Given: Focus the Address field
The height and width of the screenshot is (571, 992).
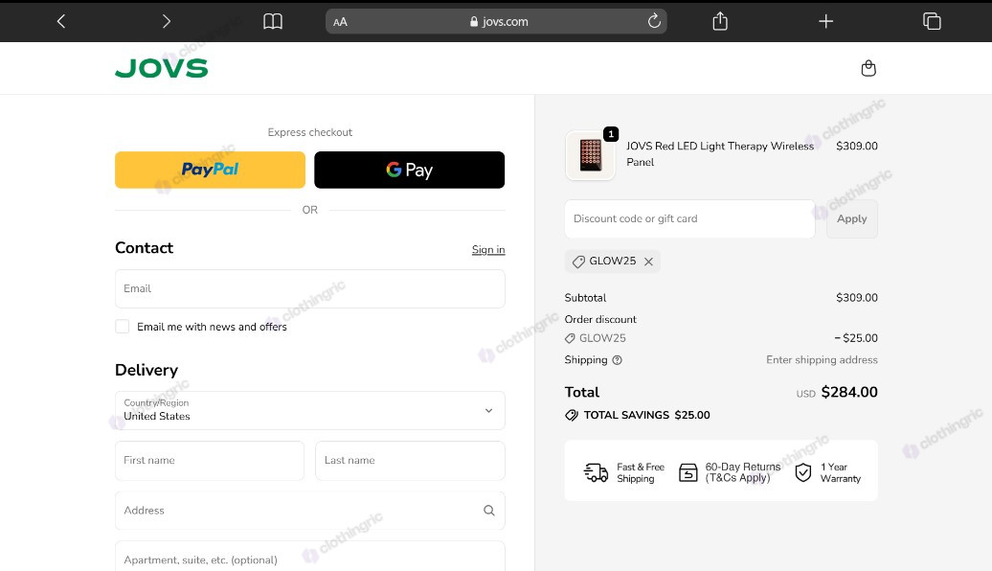Looking at the screenshot, I should point(310,511).
